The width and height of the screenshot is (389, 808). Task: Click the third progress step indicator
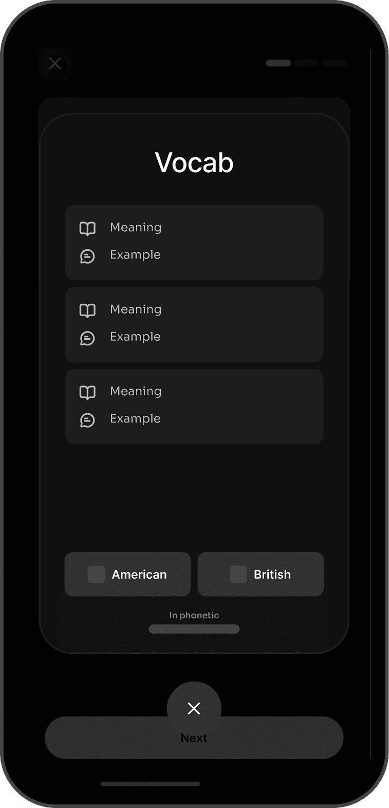[x=335, y=63]
